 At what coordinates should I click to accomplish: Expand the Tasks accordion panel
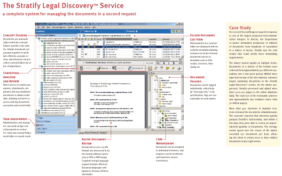pyautogui.click(x=56, y=125)
